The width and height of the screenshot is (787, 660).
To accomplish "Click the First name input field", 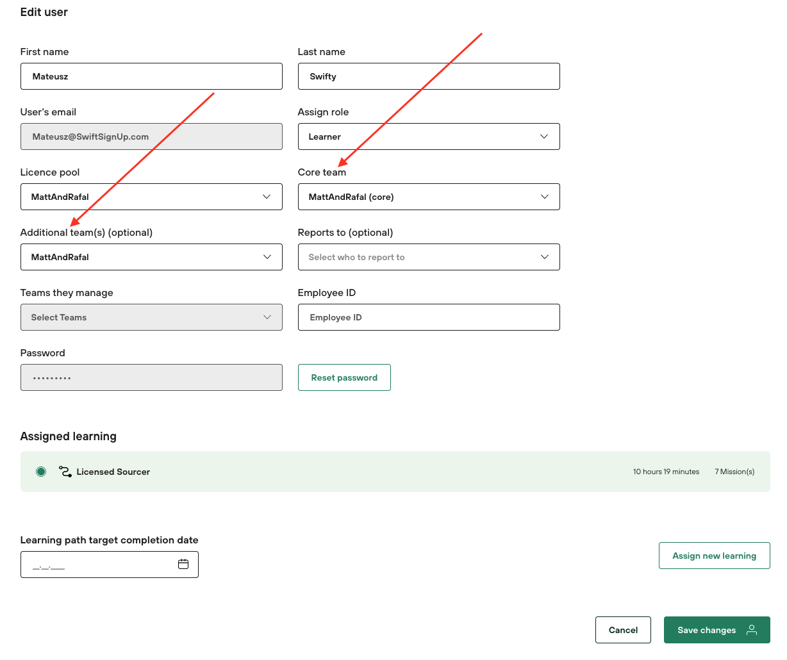I will (151, 76).
